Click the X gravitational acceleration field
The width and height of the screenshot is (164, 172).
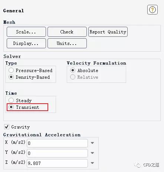(57, 143)
